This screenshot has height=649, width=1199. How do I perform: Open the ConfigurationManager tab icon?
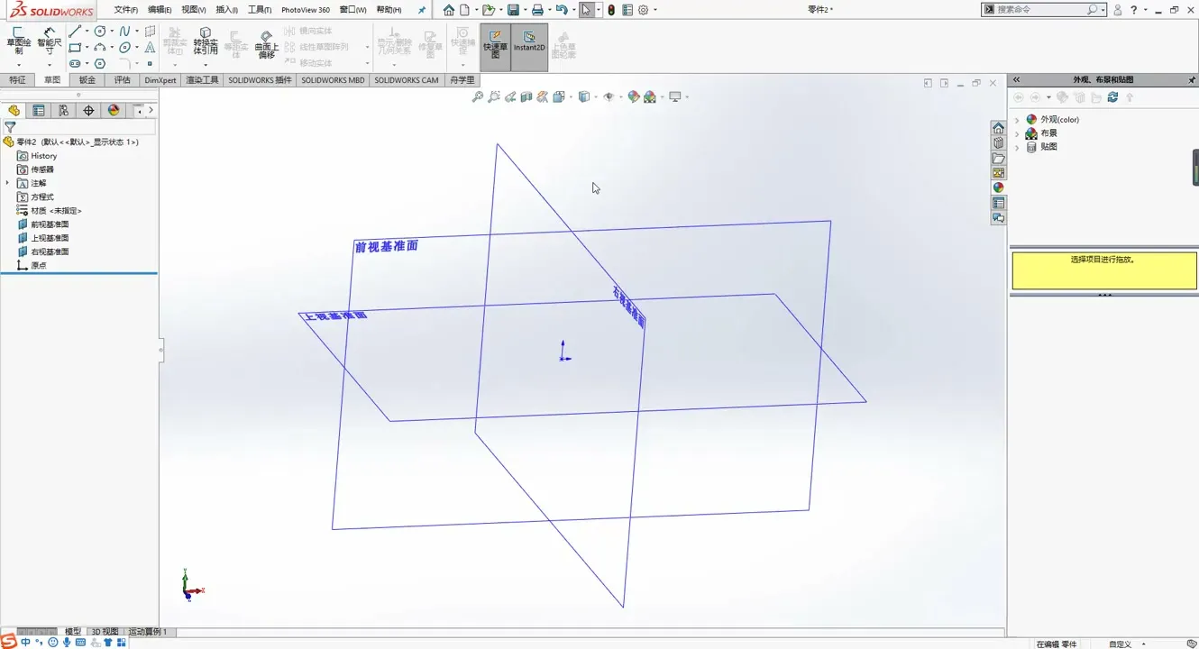click(63, 110)
